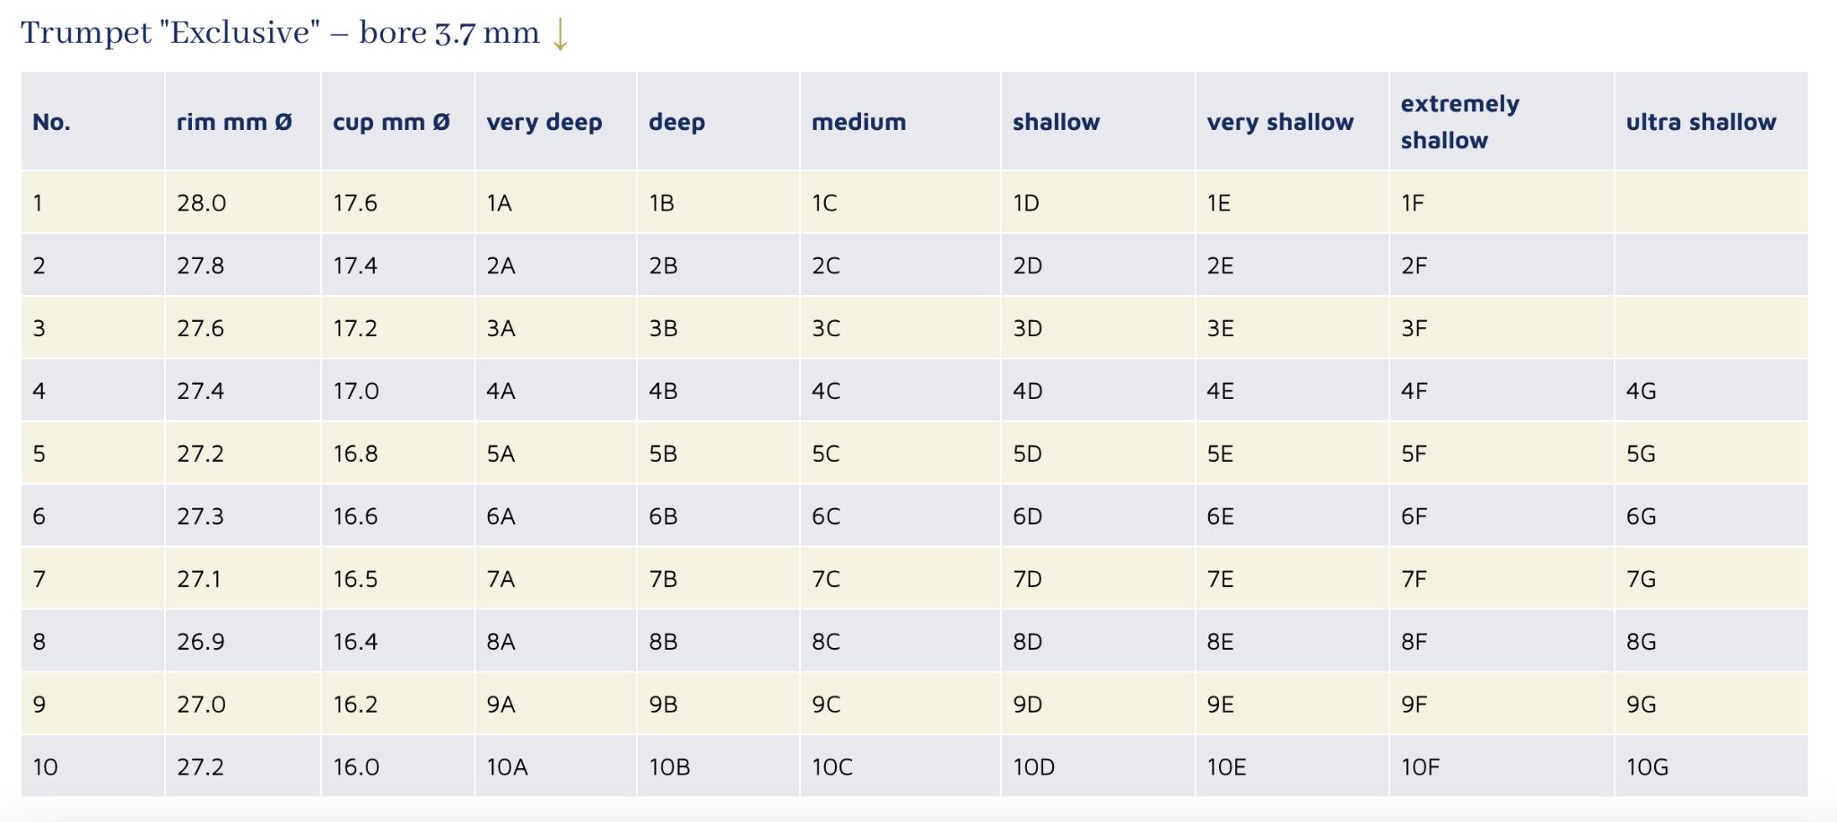Image resolution: width=1837 pixels, height=822 pixels.
Task: Click the "very deep" column header
Action: click(x=544, y=122)
